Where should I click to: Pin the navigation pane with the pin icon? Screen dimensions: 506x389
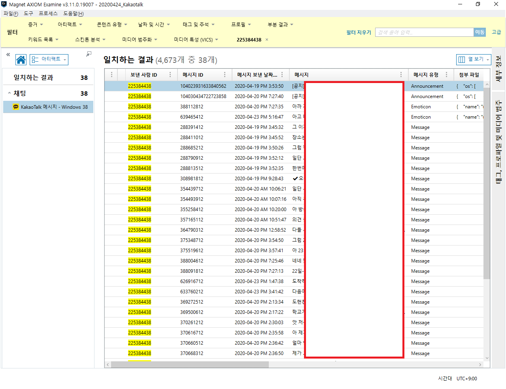pos(89,54)
